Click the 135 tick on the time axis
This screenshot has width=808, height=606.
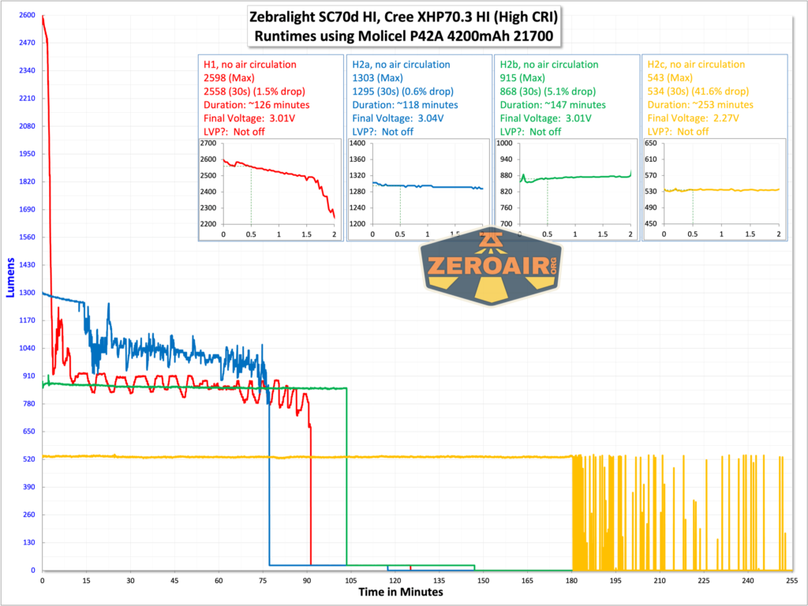[x=439, y=581]
